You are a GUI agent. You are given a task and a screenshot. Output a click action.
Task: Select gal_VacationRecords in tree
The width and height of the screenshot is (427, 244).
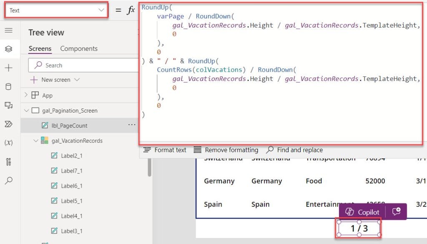[77, 141]
